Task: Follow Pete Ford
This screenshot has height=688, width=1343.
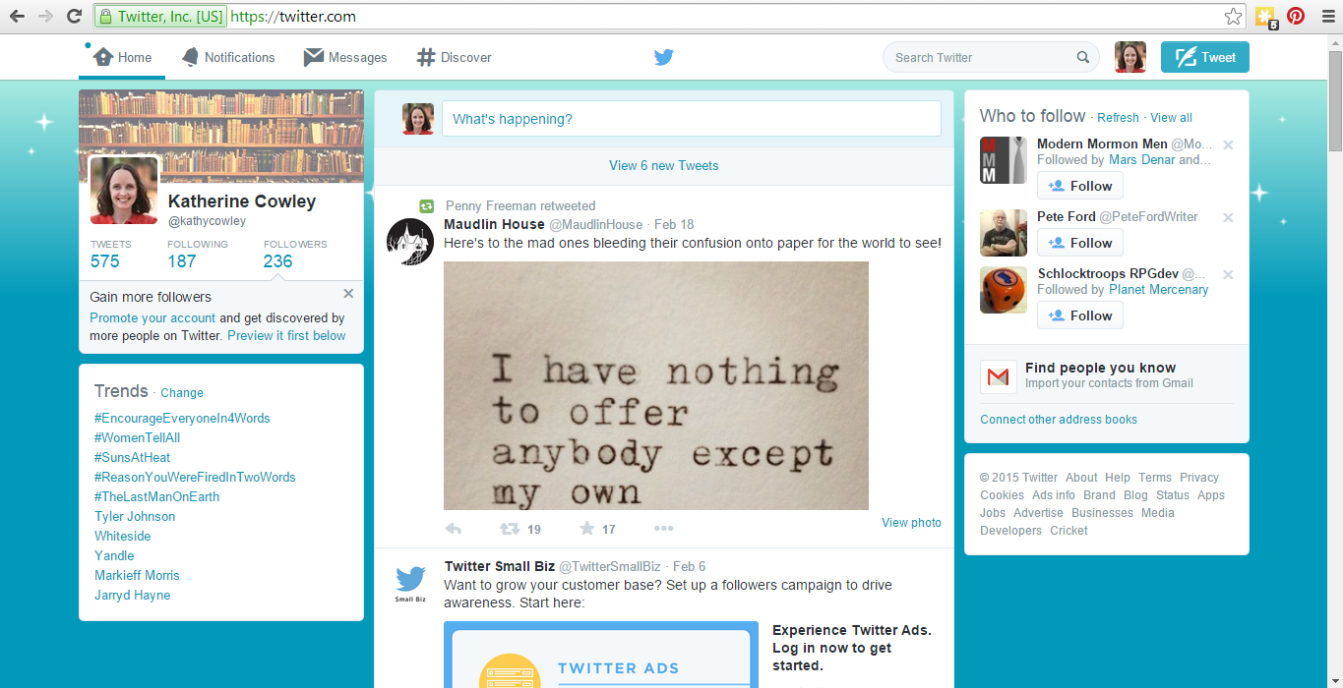Action: pos(1080,243)
